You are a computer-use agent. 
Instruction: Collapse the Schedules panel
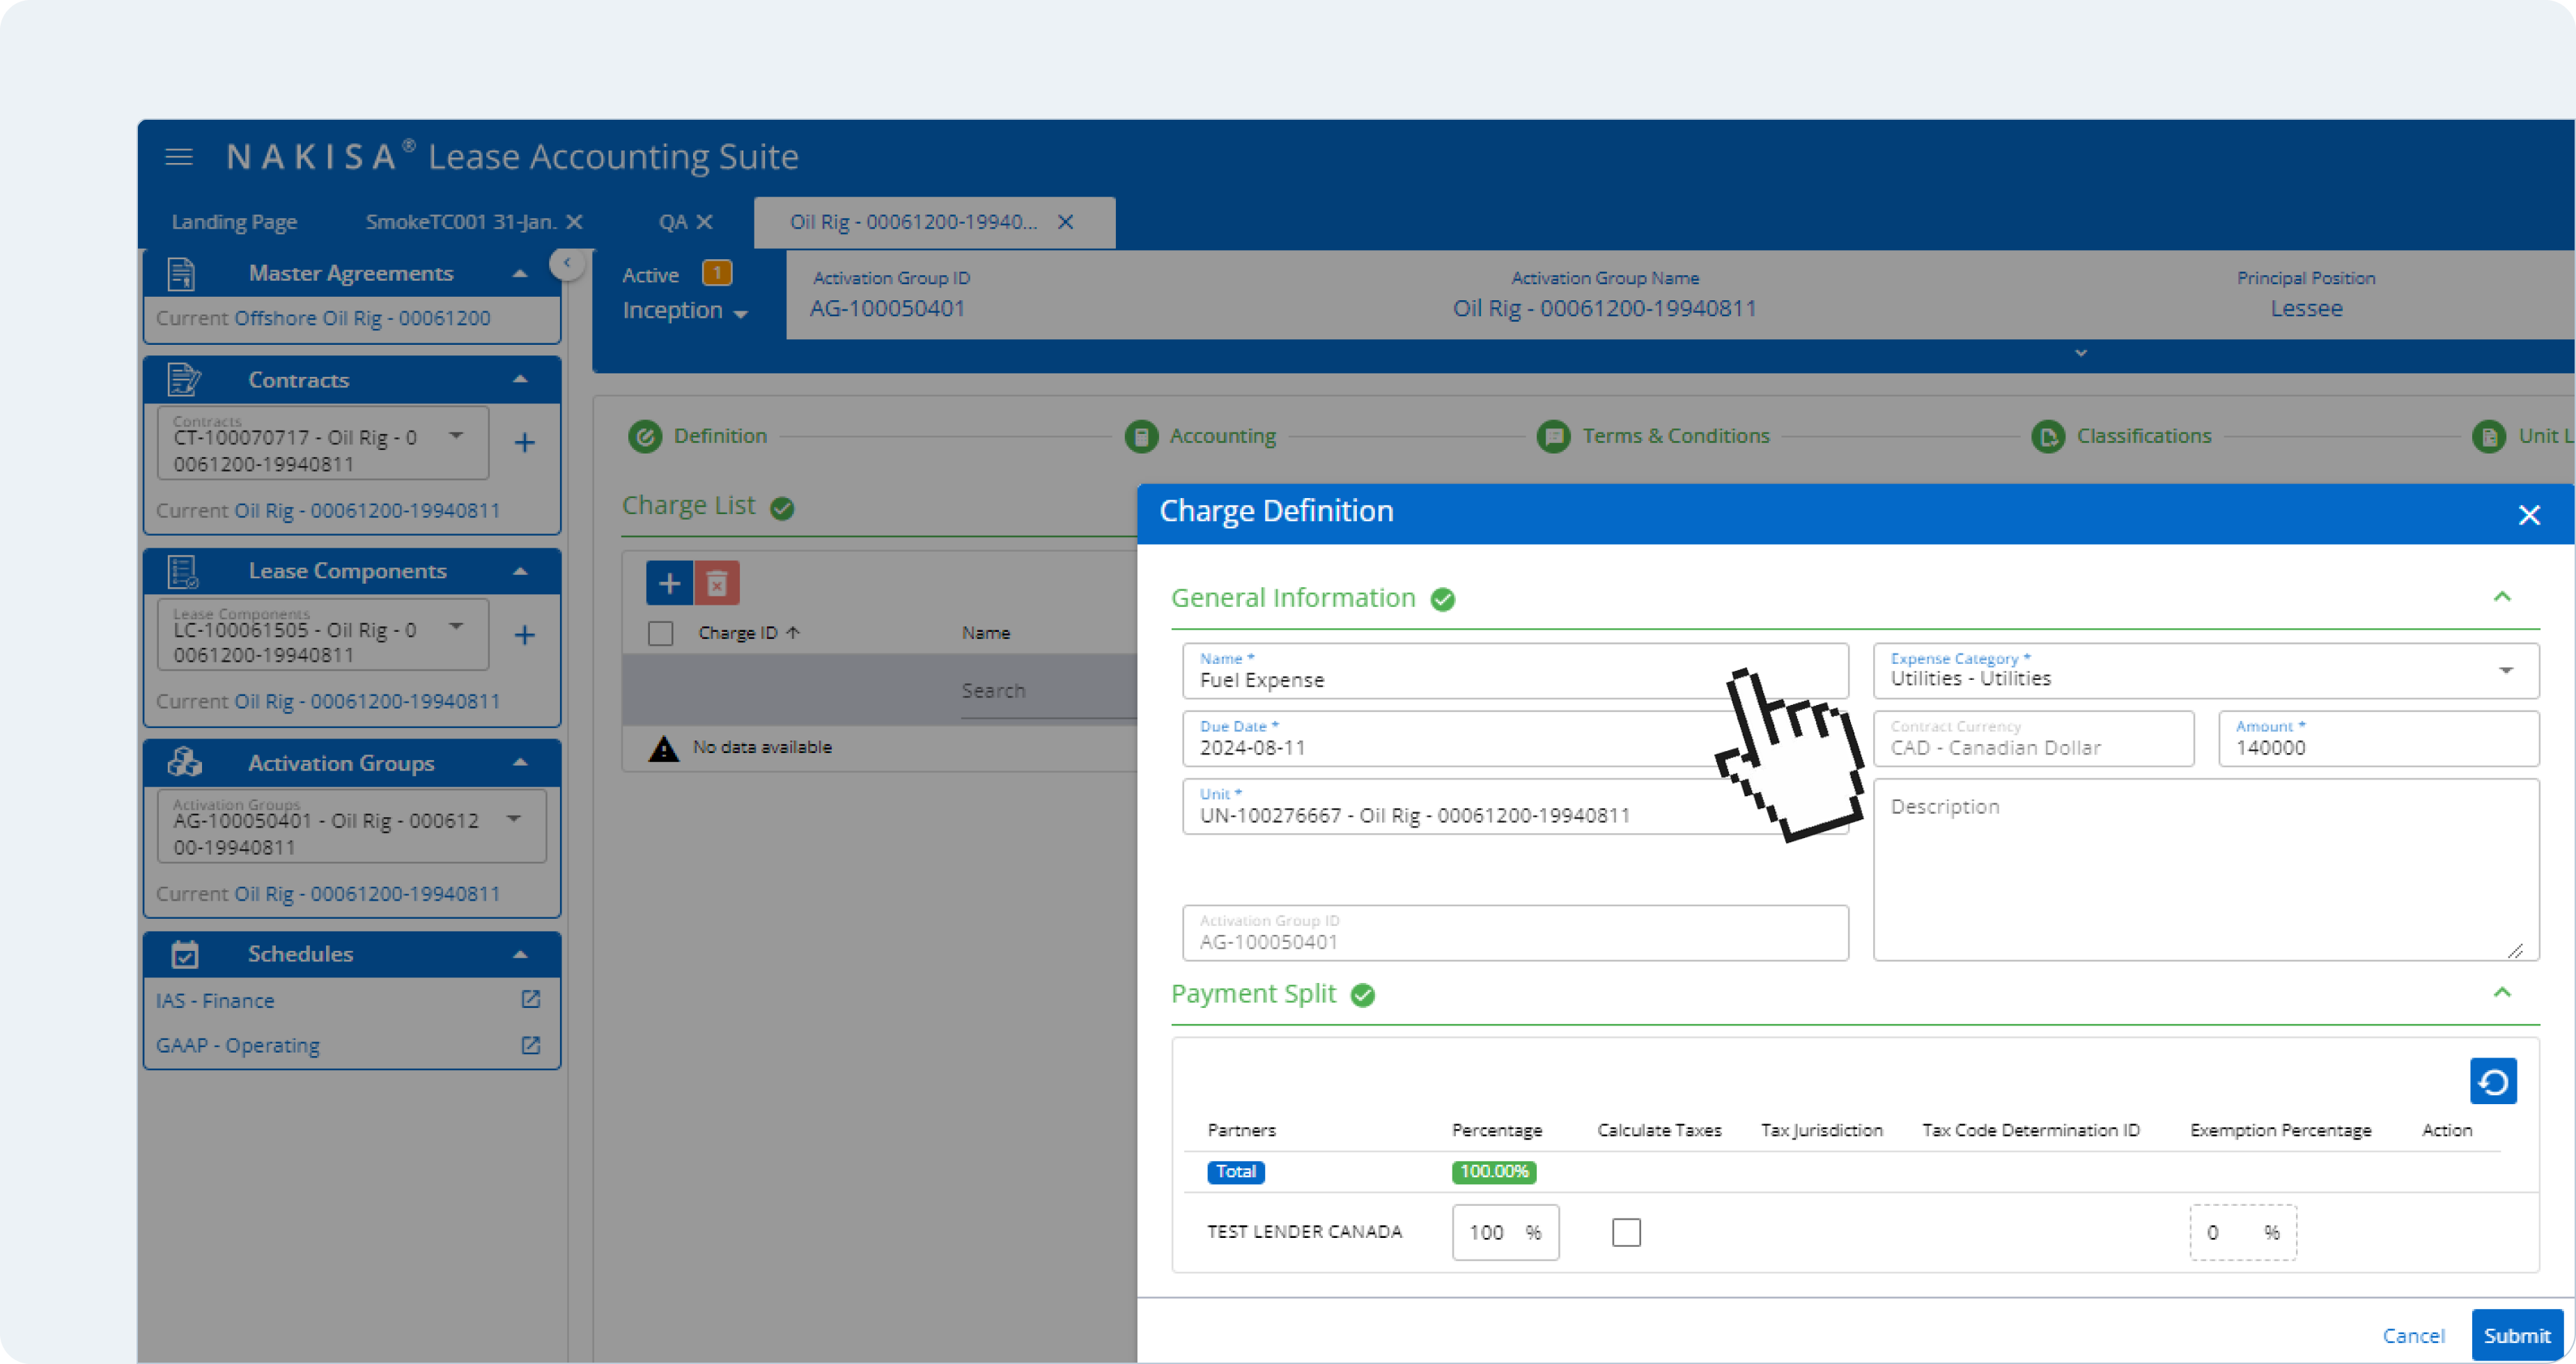coord(520,954)
